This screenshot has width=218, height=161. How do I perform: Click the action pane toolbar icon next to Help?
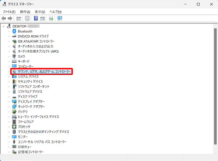[x=42, y=18]
